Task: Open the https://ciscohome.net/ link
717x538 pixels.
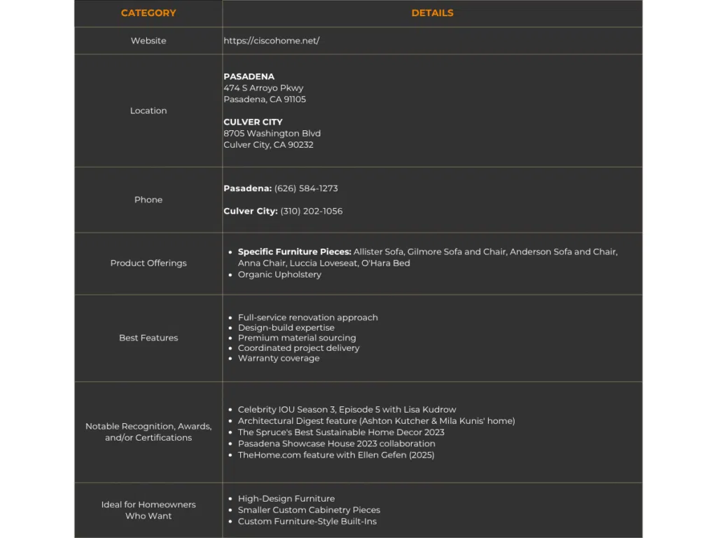Action: coord(272,41)
